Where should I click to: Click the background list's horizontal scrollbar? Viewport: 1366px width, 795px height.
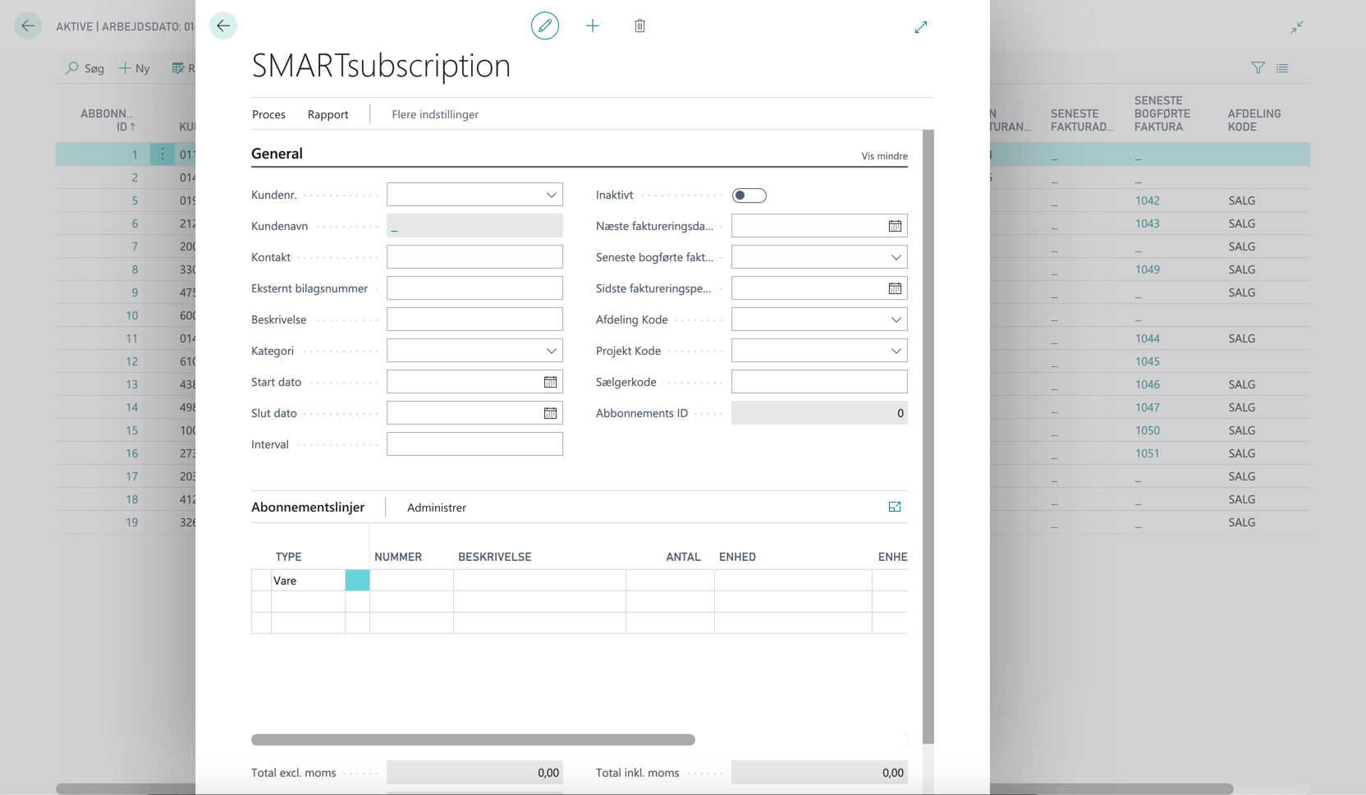(x=644, y=788)
